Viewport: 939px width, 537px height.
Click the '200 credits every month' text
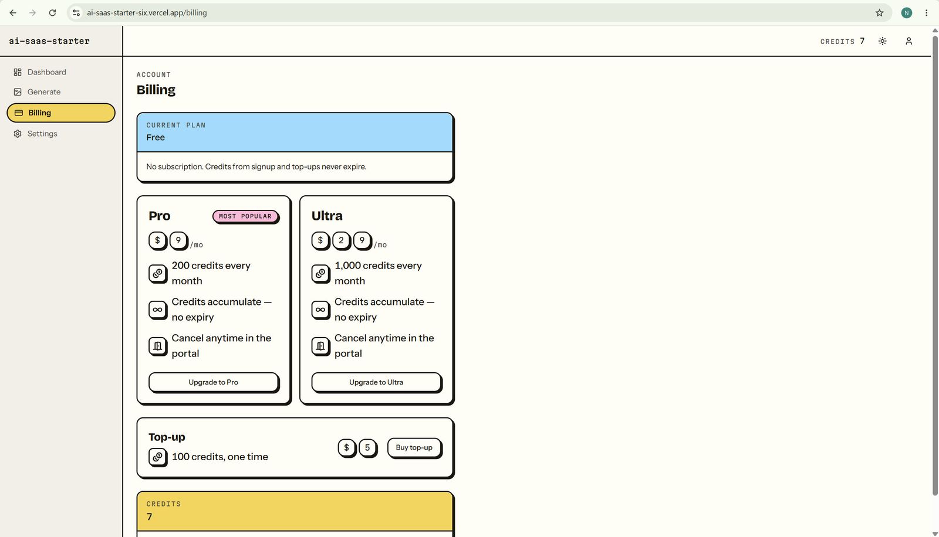(x=211, y=273)
